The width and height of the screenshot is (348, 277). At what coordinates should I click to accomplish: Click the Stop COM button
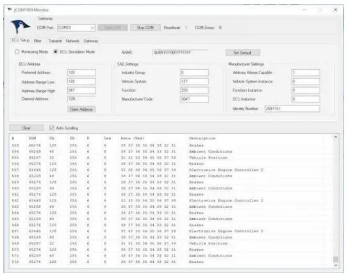point(145,28)
